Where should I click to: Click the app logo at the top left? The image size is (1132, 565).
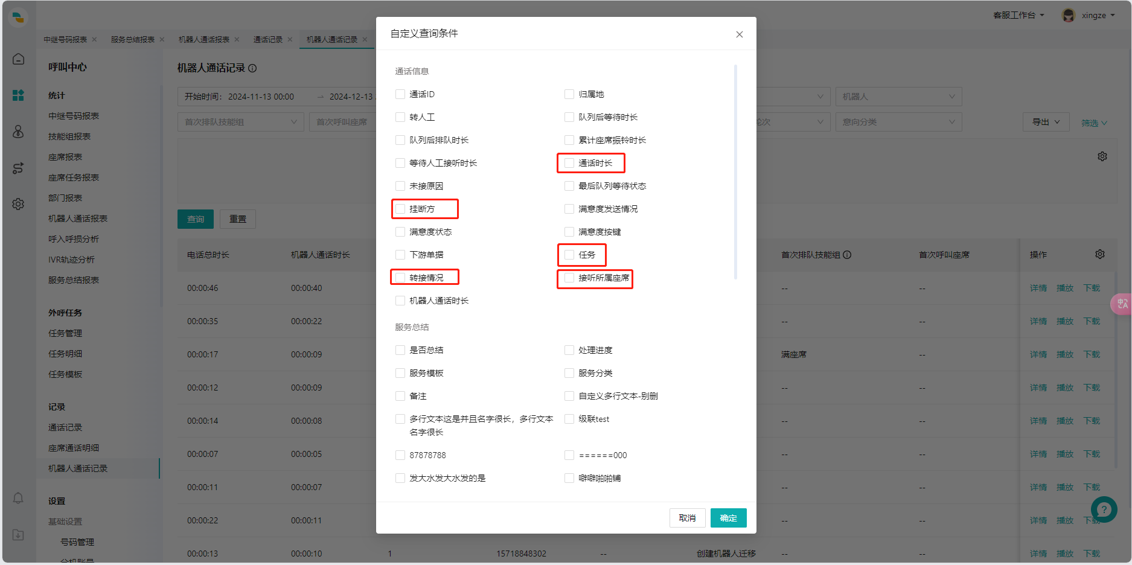19,17
